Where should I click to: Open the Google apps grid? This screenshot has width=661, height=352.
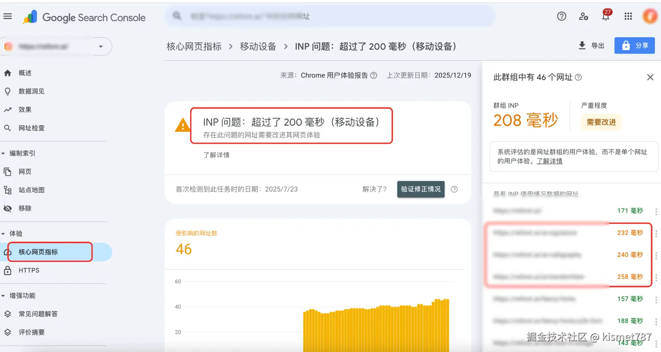[628, 16]
